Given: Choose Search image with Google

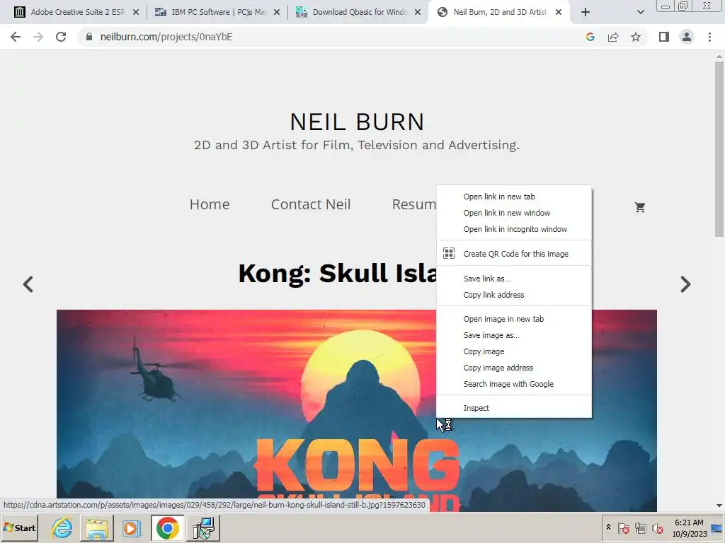Looking at the screenshot, I should click(x=514, y=384).
